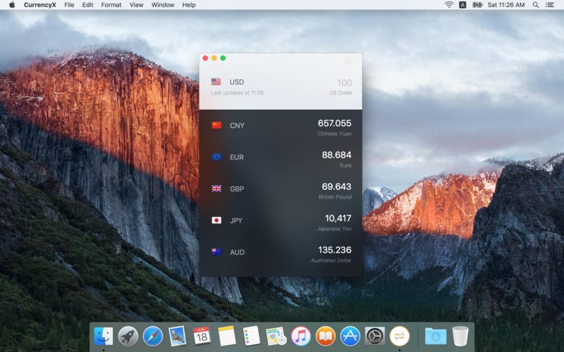This screenshot has width=564, height=352.
Task: Close the CurrencyX window with red button
Action: pos(205,58)
